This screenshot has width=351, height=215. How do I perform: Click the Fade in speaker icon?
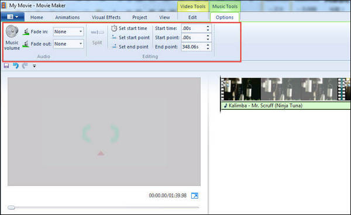26,32
